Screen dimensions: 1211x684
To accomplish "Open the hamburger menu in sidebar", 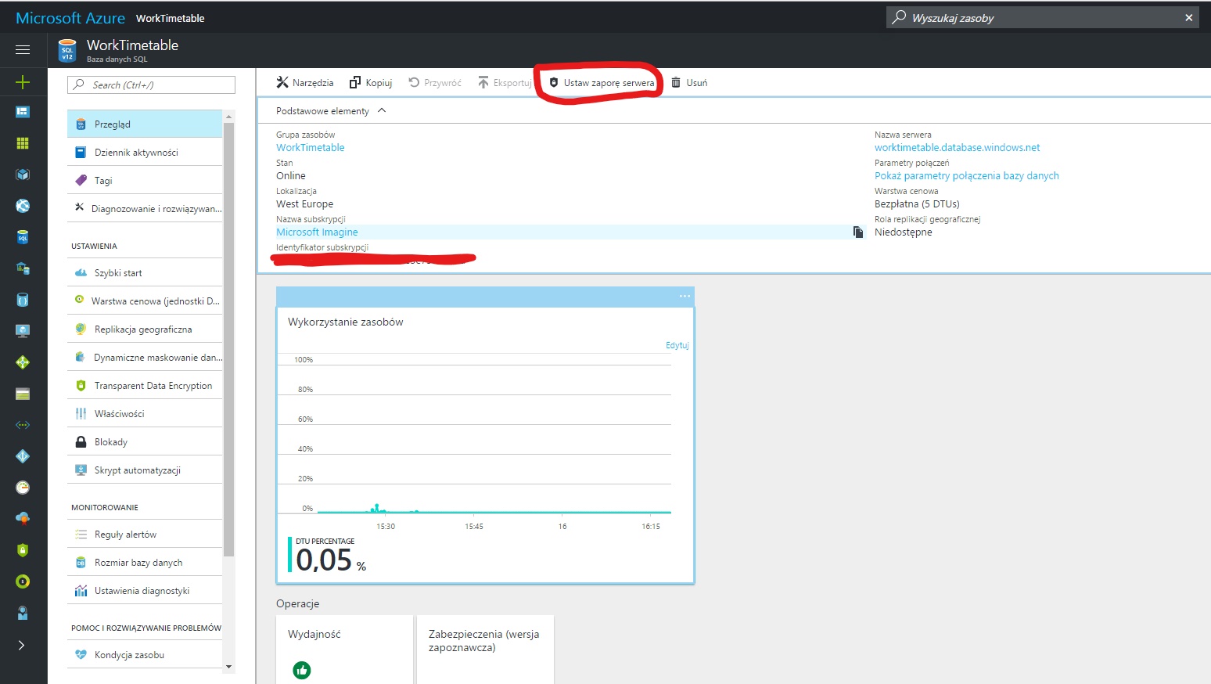I will (x=23, y=49).
